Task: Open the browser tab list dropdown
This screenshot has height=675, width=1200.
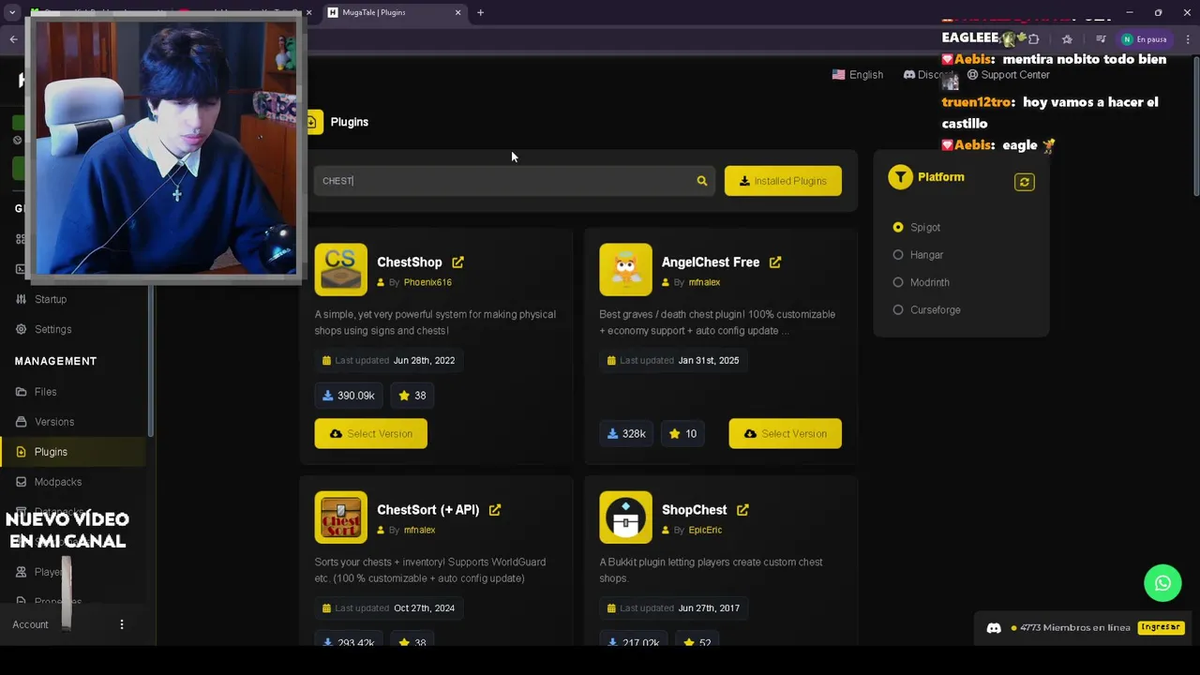Action: (12, 13)
